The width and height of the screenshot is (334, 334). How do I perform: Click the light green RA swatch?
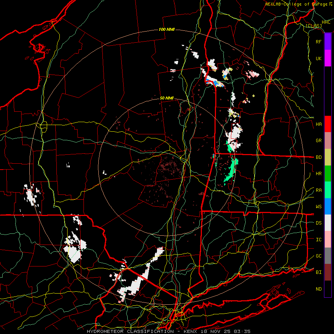(x=328, y=190)
